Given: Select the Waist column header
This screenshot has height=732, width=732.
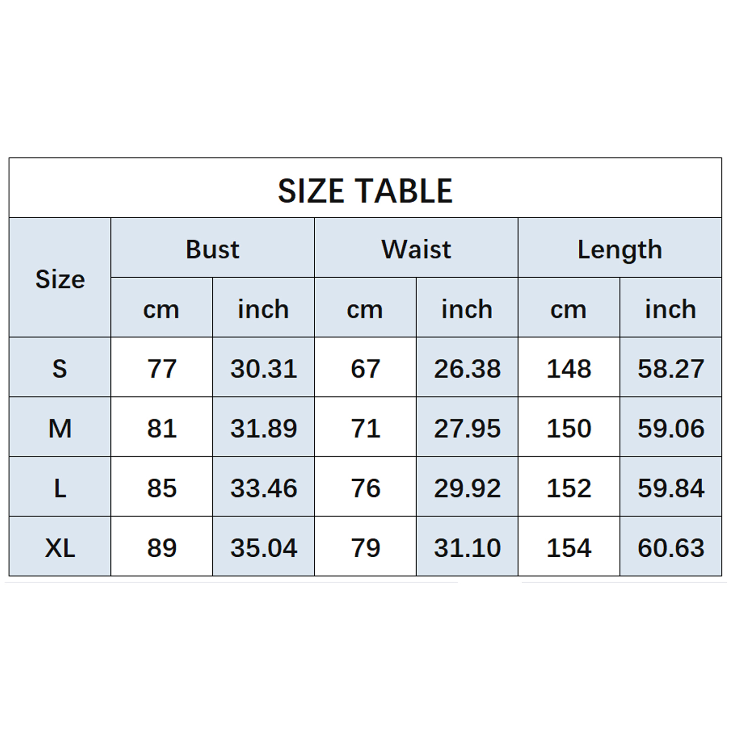Looking at the screenshot, I should coord(416,249).
